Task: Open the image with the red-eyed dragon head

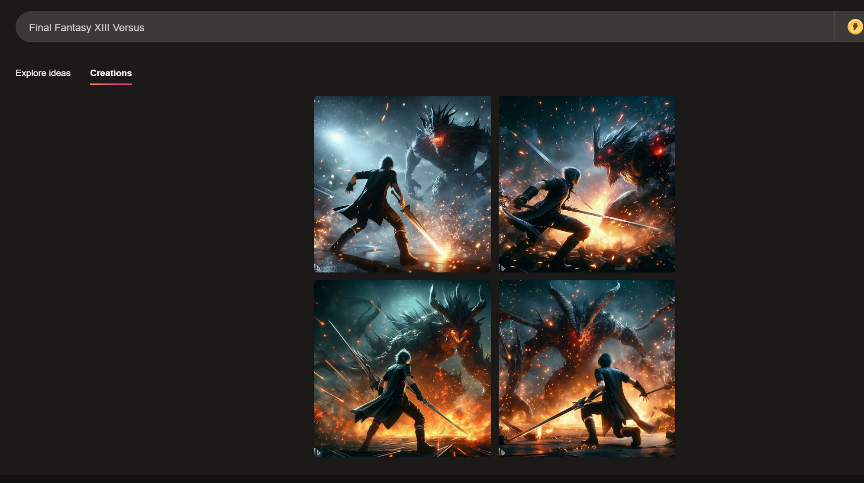Action: pyautogui.click(x=587, y=184)
